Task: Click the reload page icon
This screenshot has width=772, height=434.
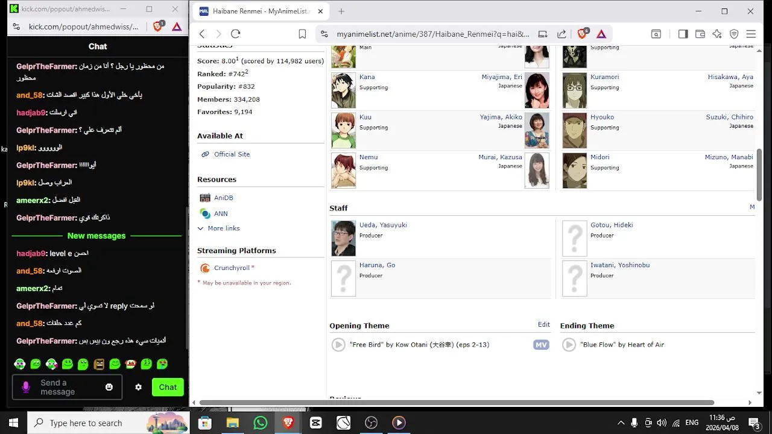Action: (x=236, y=34)
